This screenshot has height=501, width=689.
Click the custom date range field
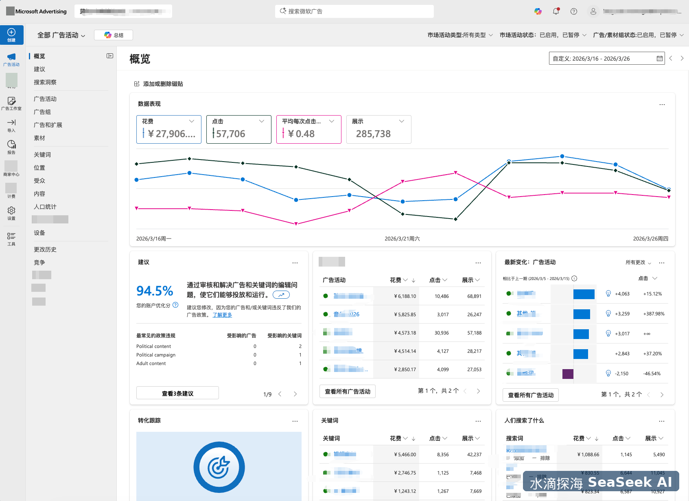point(590,58)
